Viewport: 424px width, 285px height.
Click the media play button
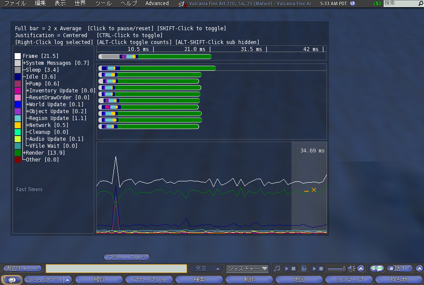[x=313, y=269]
